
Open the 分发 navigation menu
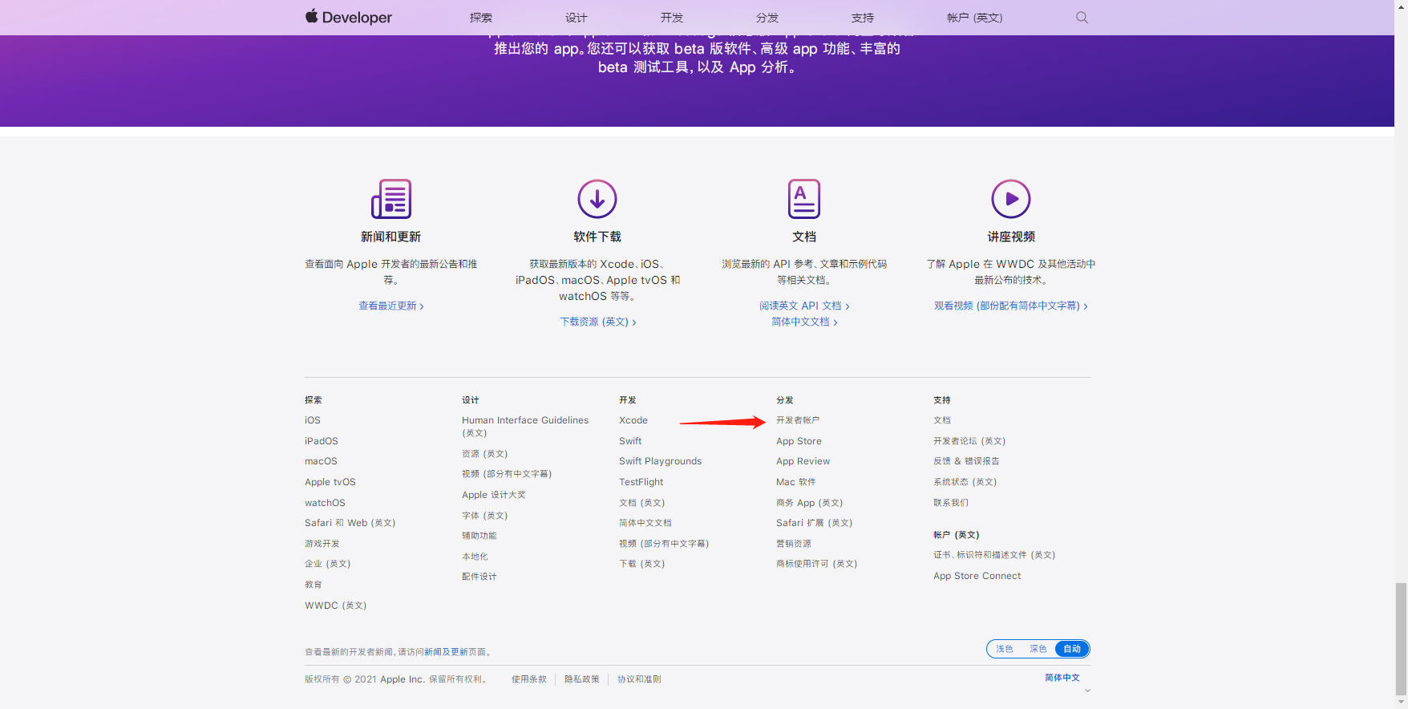click(x=767, y=18)
